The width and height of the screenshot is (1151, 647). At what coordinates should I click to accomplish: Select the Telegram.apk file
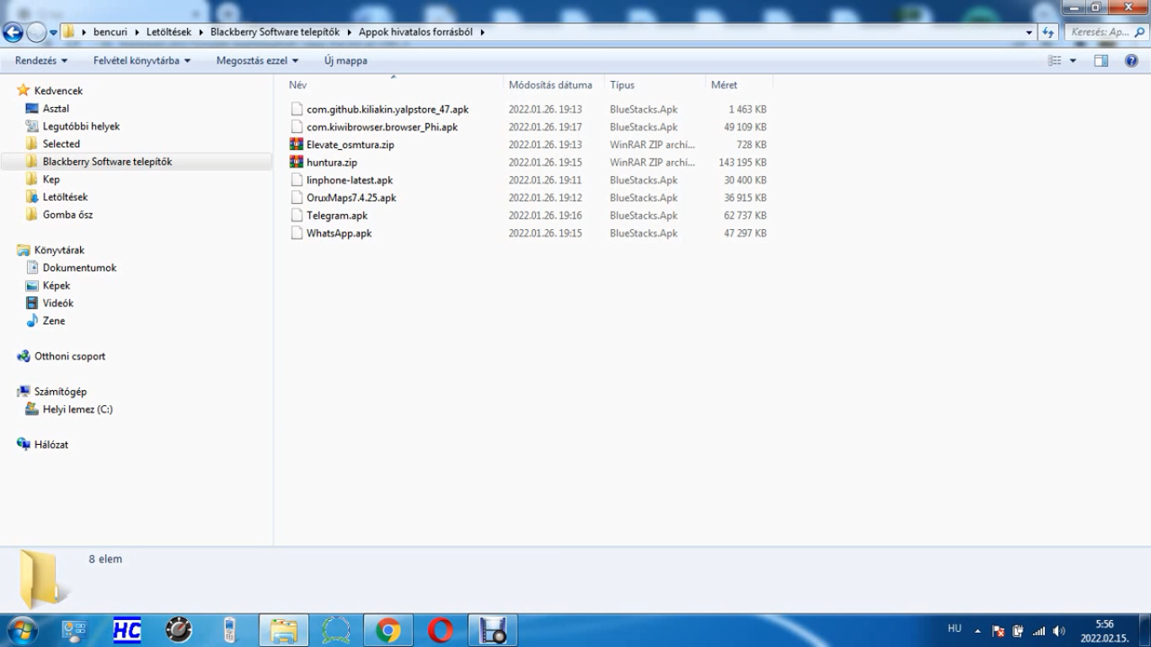coord(337,216)
